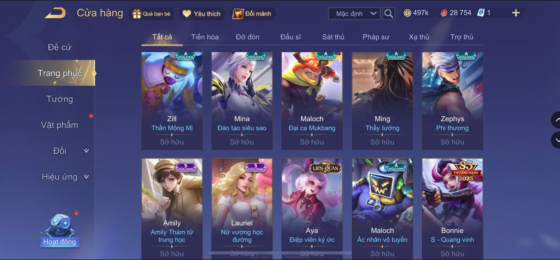Image resolution: width=560 pixels, height=260 pixels.
Task: Click the Đổi mảnh exchange button
Action: pos(252,14)
